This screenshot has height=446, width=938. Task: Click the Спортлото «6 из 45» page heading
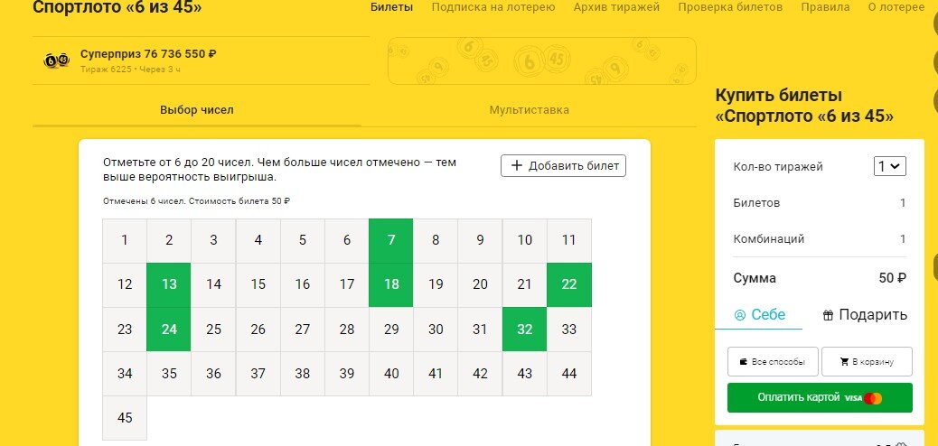pyautogui.click(x=117, y=8)
